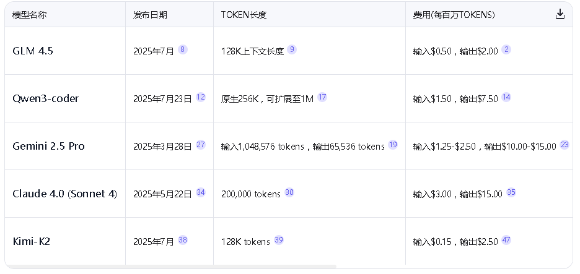This screenshot has height=274, width=580.
Task: Click citation badge 27 for Gemini release date
Action: [200, 145]
